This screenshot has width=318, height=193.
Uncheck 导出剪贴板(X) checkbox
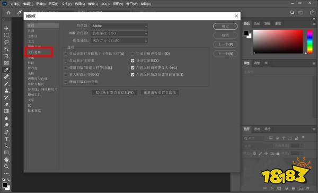pos(132,60)
